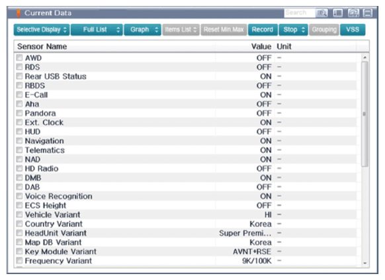The width and height of the screenshot is (385, 280).
Task: Select the 'ECS Height' row label
Action: 46,206
